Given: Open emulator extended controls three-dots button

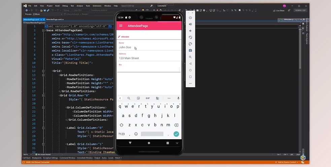Looking at the screenshot, I should coord(190,83).
